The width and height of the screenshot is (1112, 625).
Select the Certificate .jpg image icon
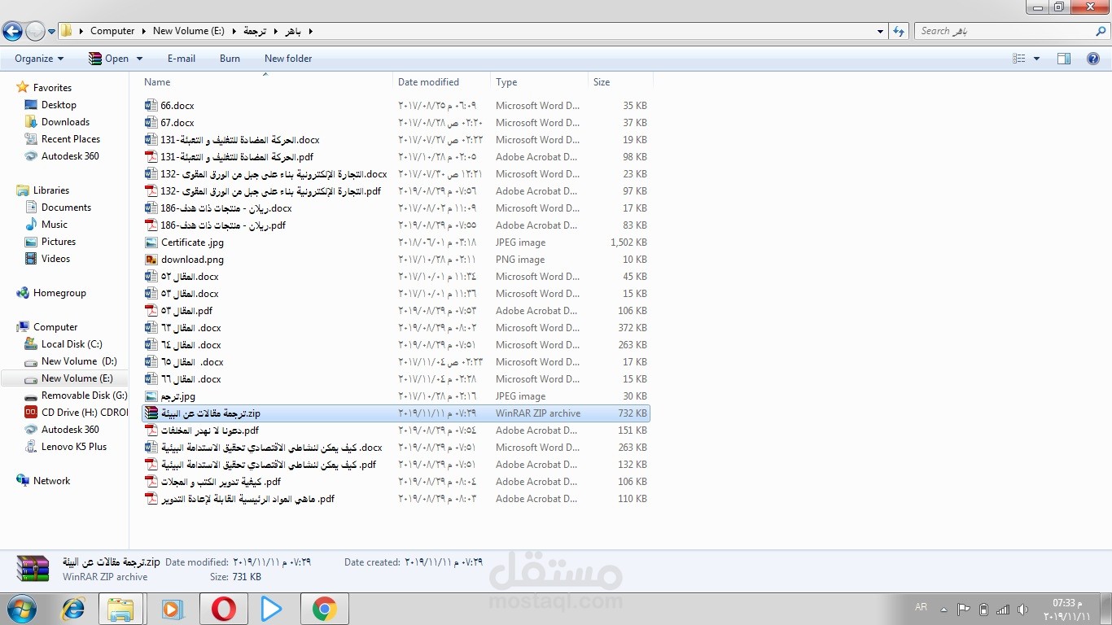151,243
